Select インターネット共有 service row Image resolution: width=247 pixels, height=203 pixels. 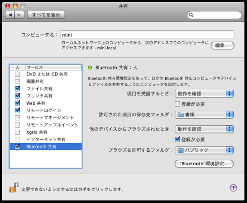pos(46,139)
